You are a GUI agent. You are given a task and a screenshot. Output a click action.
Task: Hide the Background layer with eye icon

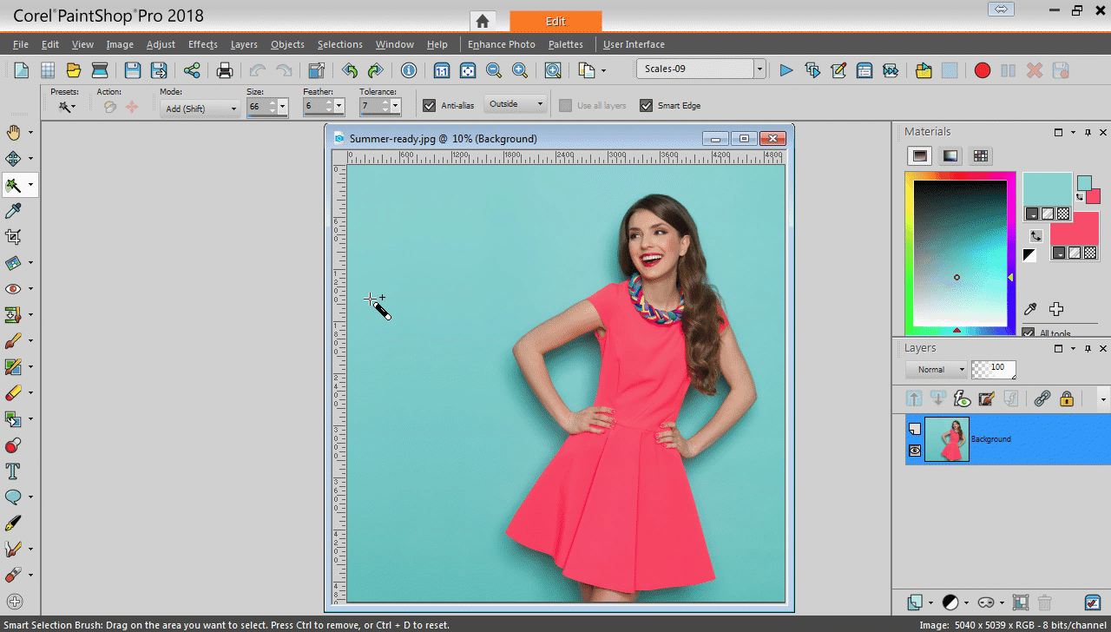tap(915, 451)
